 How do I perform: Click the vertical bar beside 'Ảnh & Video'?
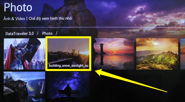coord(27,19)
